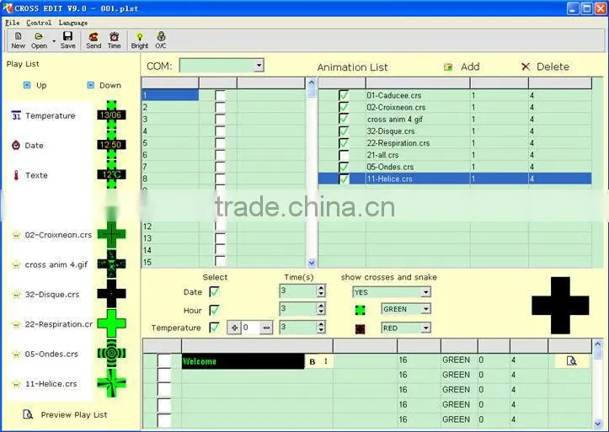This screenshot has height=432, width=609.
Task: Open the Control menu
Action: coord(39,23)
